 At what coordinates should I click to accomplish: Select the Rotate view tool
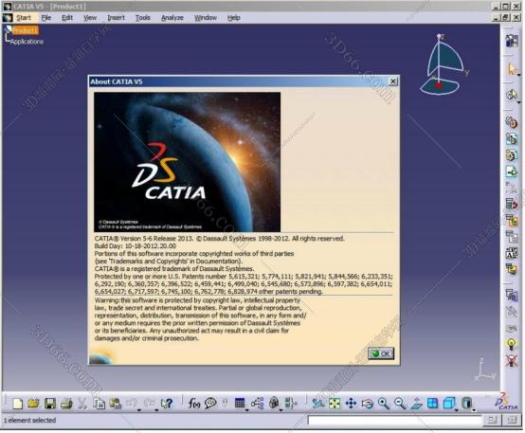pyautogui.click(x=368, y=404)
